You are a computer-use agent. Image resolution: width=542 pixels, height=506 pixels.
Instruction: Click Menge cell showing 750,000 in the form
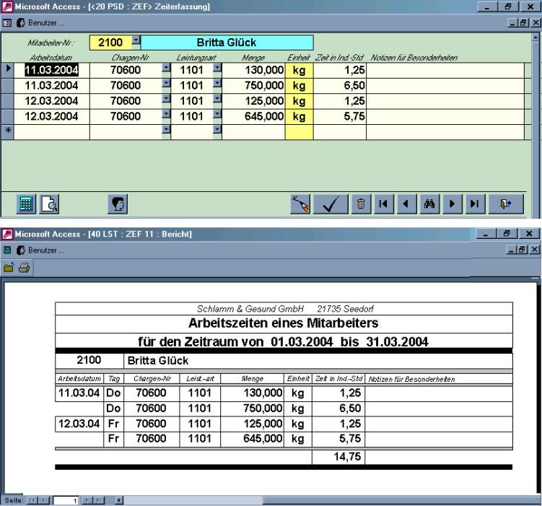253,85
